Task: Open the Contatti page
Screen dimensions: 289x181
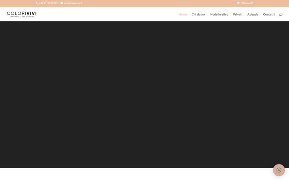Action: click(x=269, y=14)
